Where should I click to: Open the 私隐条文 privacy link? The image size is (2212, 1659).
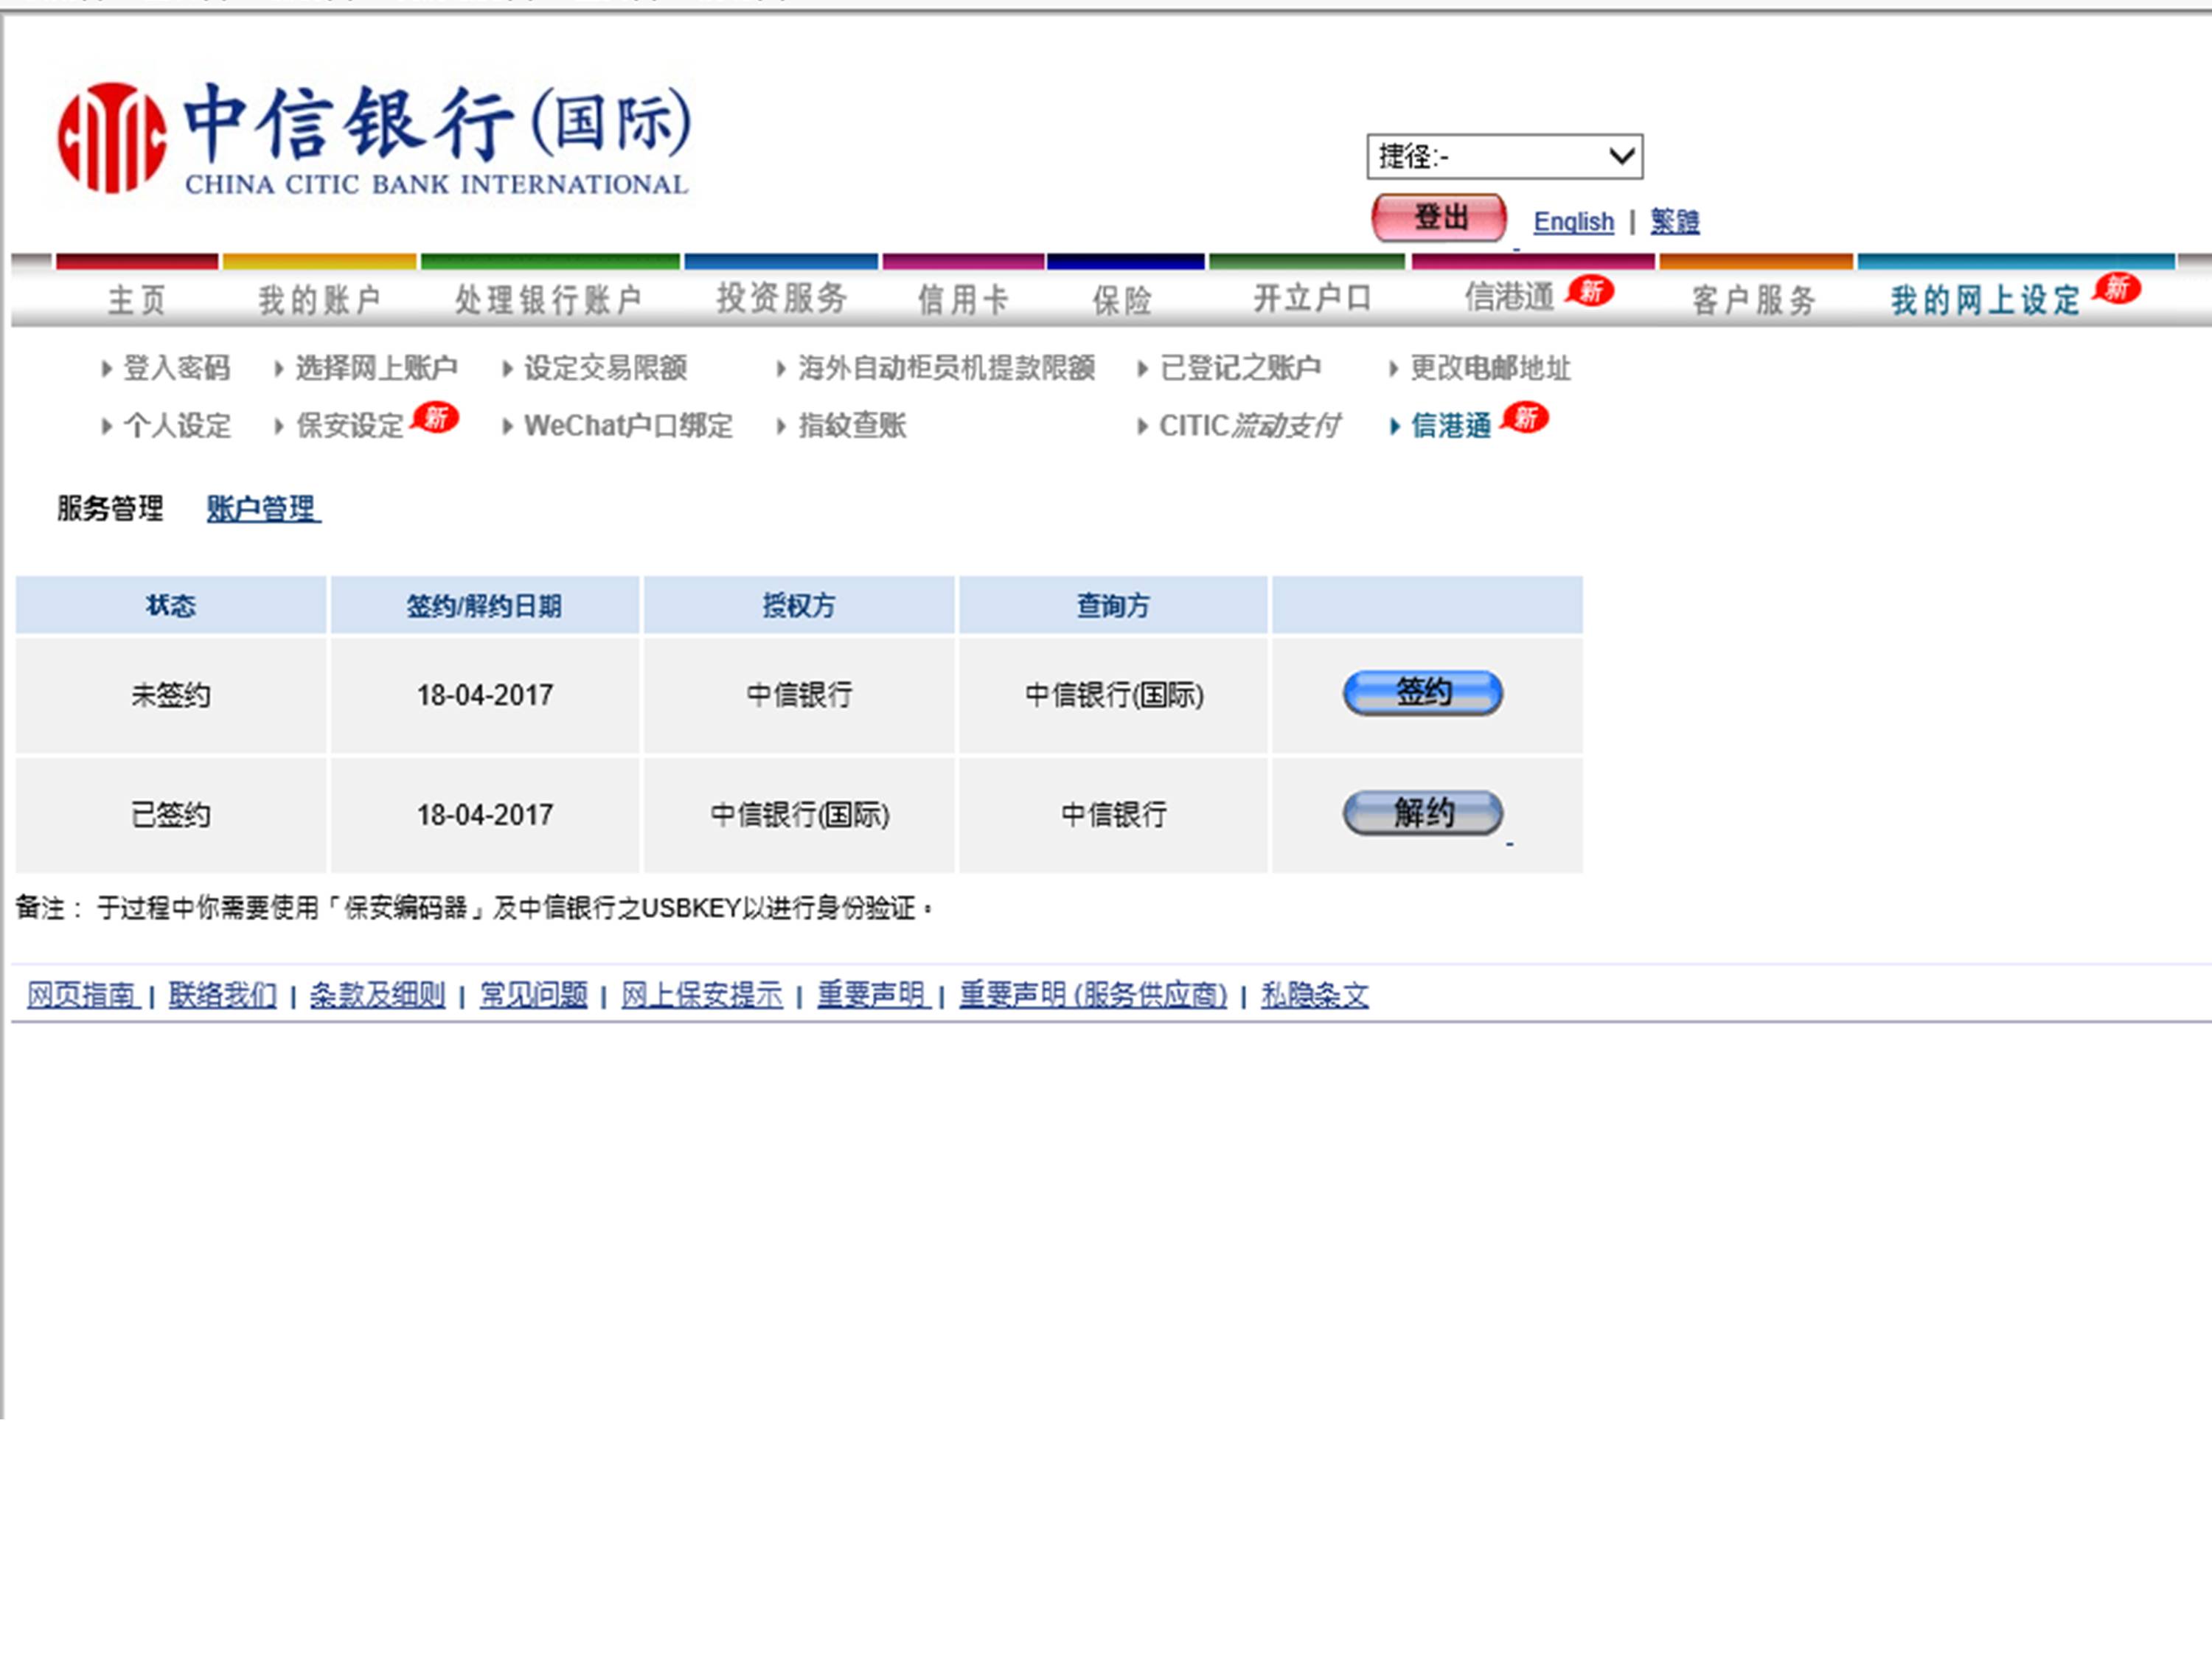[1314, 995]
